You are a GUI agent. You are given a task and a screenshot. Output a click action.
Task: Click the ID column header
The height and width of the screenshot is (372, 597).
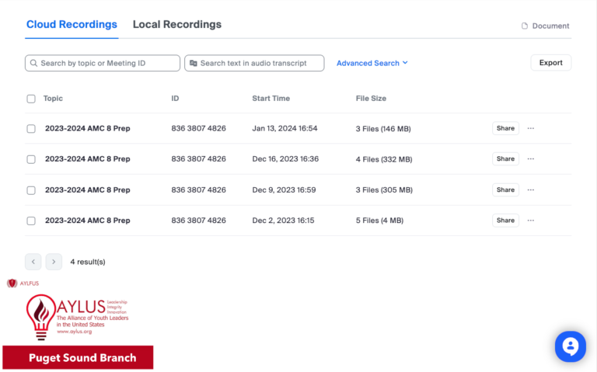point(175,99)
